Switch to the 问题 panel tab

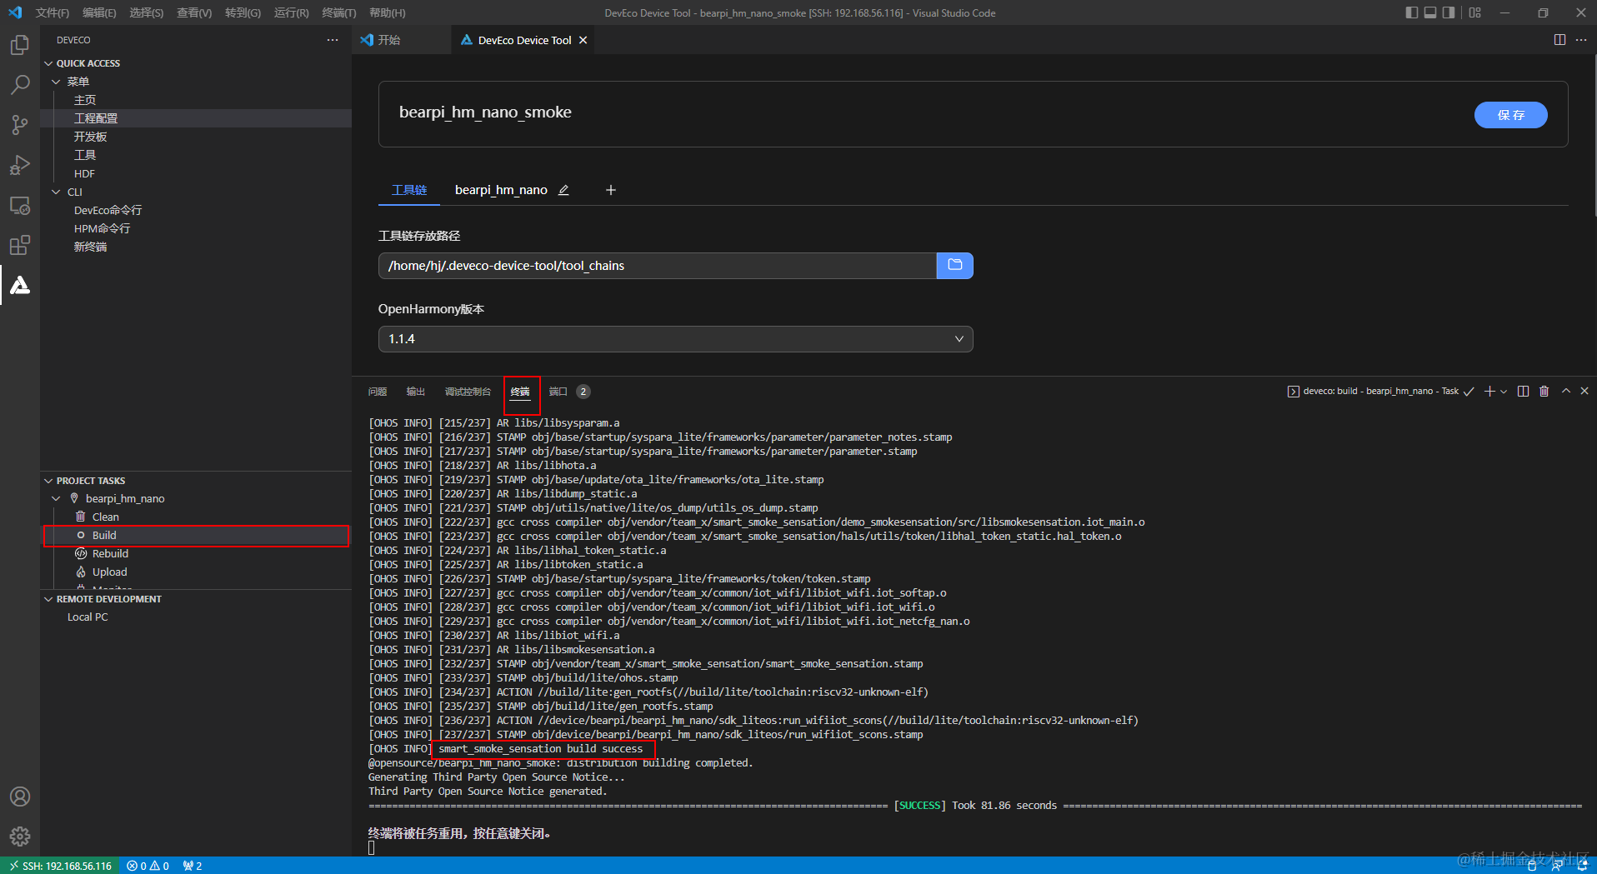(x=378, y=392)
